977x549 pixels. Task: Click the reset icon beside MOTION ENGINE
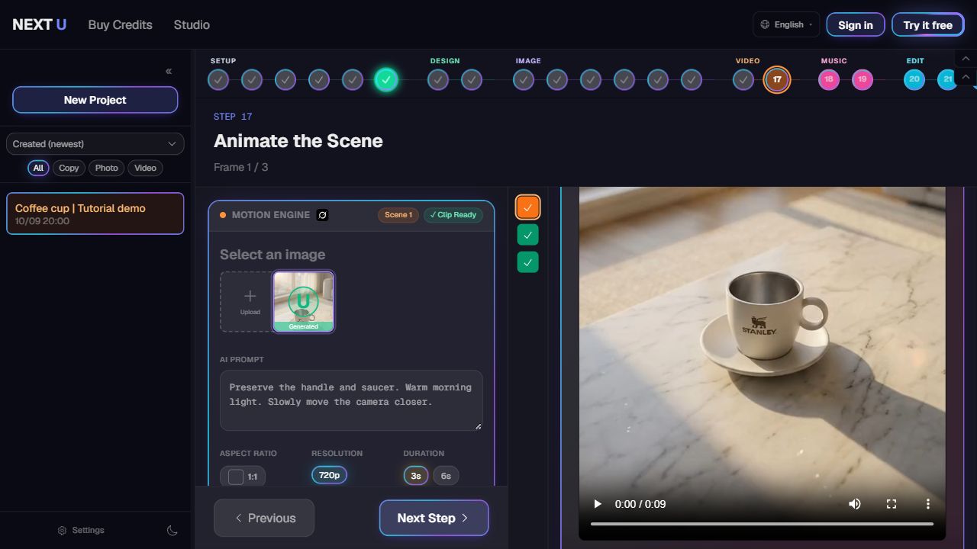point(322,215)
